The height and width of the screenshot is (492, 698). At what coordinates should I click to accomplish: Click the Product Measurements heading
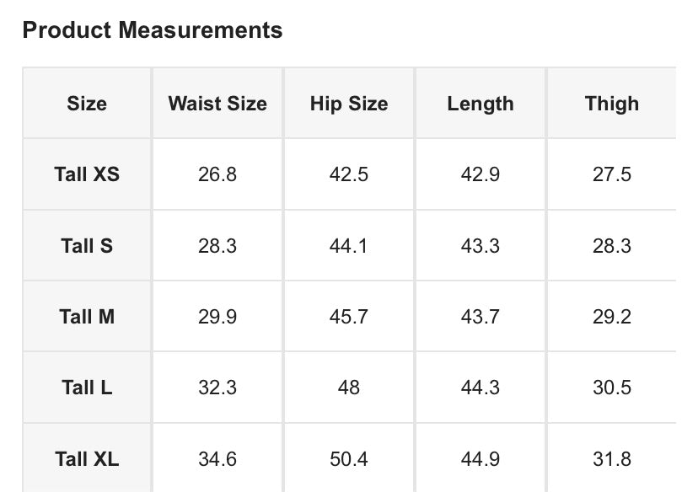(152, 30)
